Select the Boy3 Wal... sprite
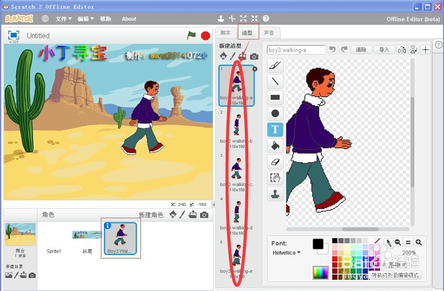This screenshot has width=444, height=291. tap(120, 238)
